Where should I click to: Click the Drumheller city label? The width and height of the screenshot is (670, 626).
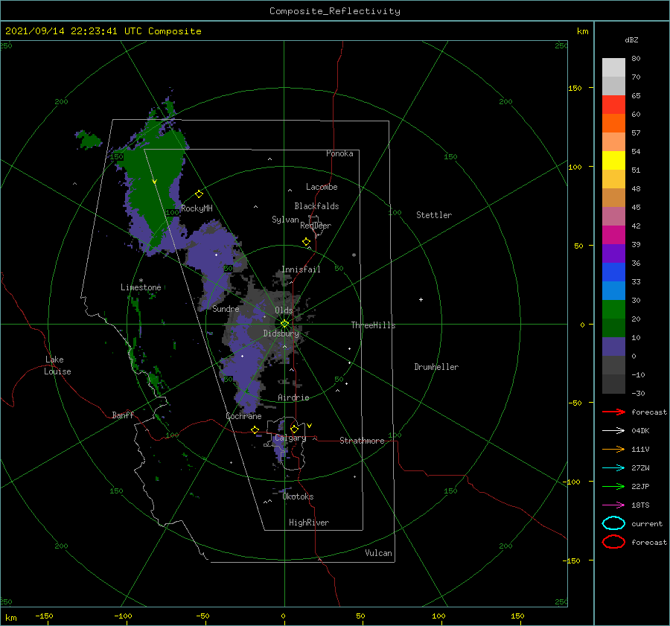436,367
